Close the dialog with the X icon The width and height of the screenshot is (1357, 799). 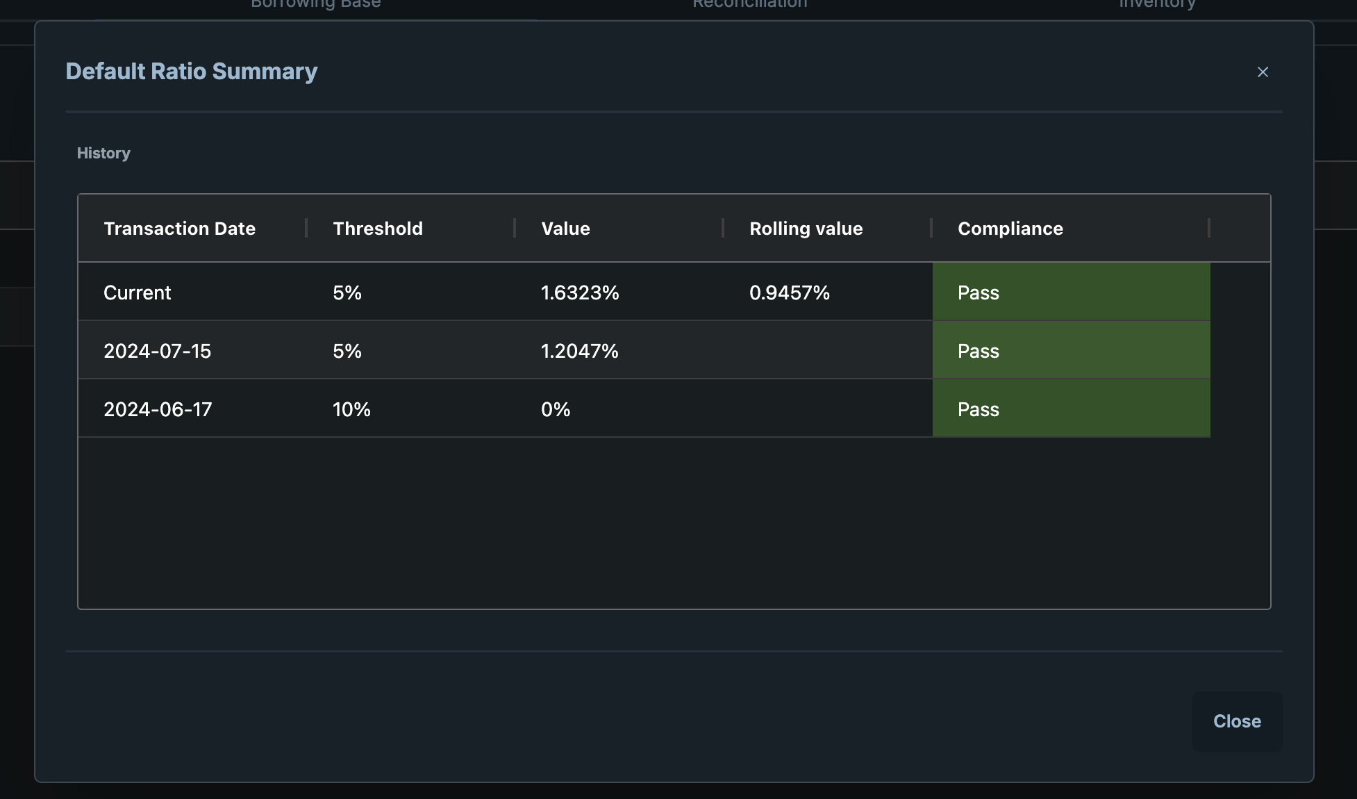tap(1263, 72)
